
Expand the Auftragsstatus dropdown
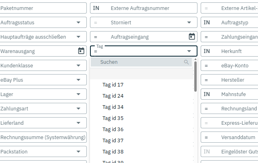click(78, 22)
